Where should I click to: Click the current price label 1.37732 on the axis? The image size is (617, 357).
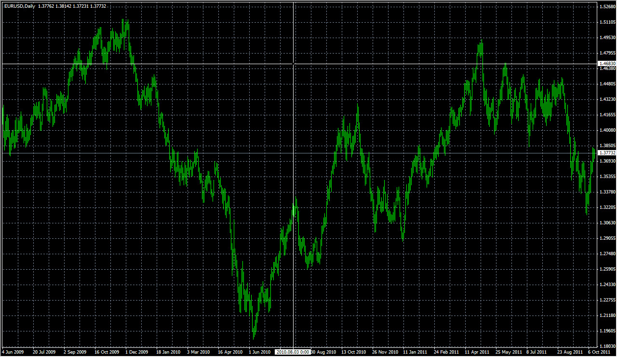point(606,153)
